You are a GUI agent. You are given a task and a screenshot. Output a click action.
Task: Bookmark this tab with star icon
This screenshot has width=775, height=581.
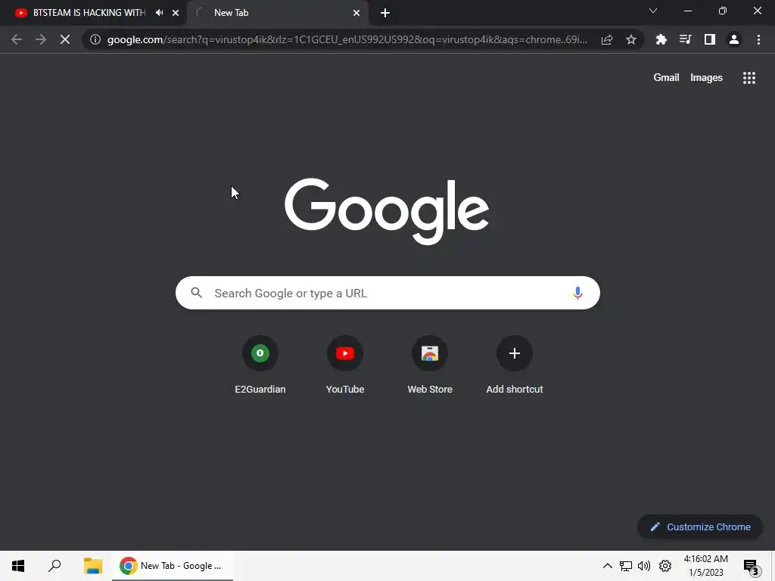(631, 39)
